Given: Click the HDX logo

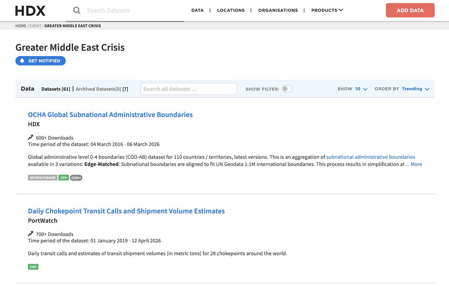Looking at the screenshot, I should pyautogui.click(x=30, y=10).
